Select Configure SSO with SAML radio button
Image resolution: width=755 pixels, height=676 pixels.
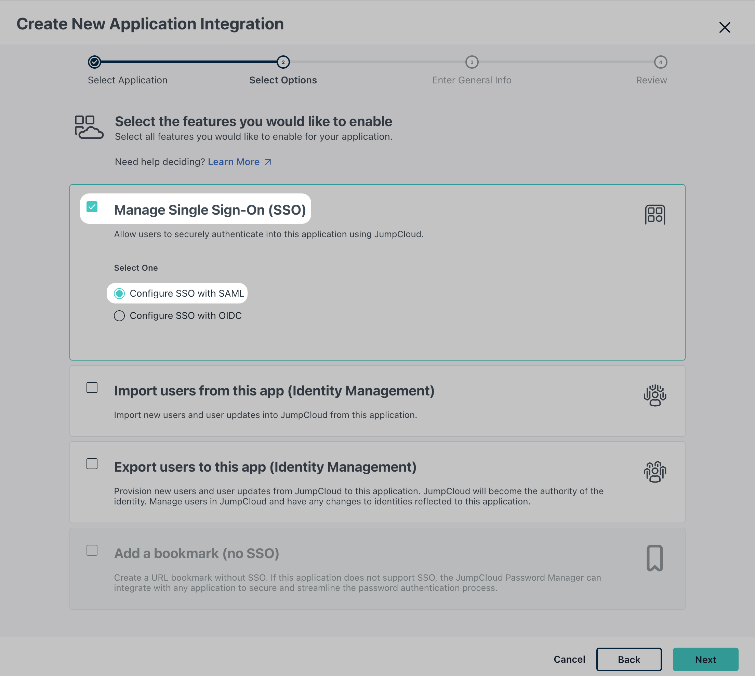point(119,294)
